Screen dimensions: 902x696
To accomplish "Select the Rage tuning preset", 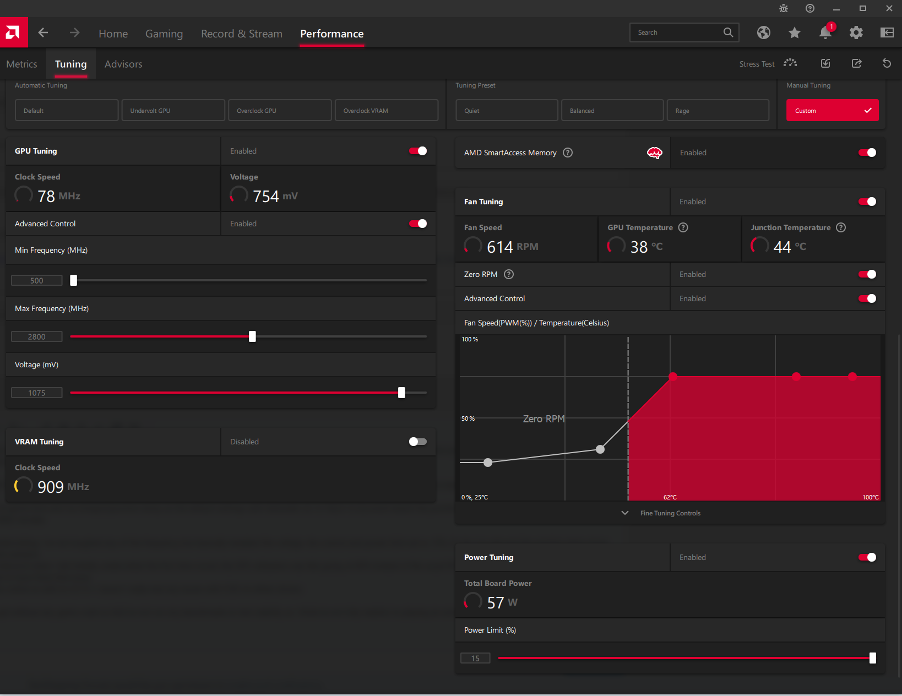I will [718, 110].
